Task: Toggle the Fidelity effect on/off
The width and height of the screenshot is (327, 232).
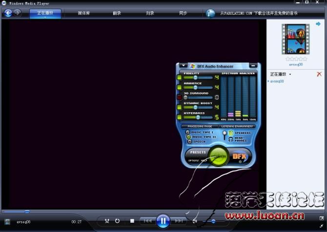Action: coord(179,77)
